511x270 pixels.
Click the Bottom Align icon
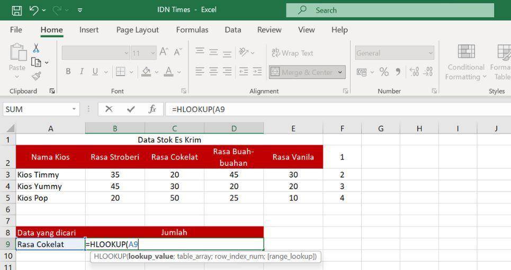tap(227, 53)
